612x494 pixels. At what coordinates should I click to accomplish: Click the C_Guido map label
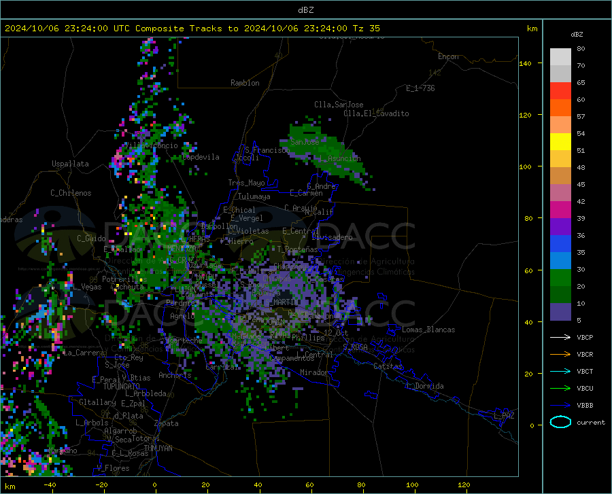pyautogui.click(x=91, y=239)
